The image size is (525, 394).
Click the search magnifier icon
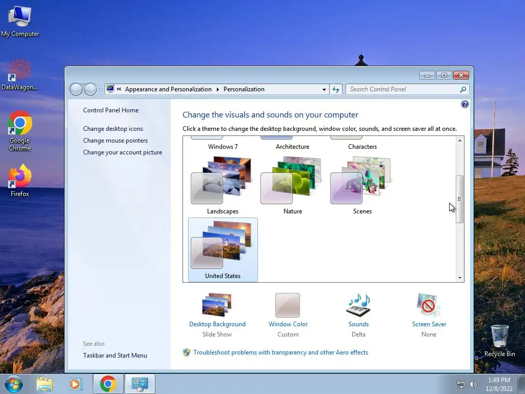(463, 89)
